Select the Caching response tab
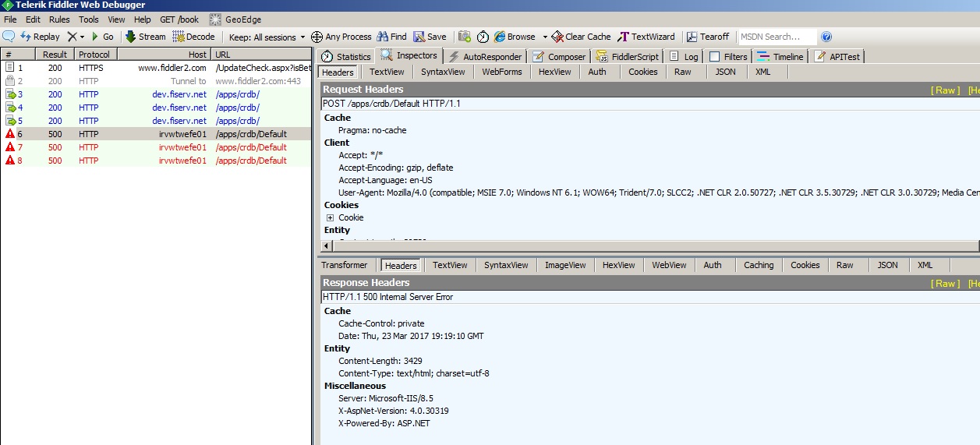This screenshot has height=445, width=980. click(x=759, y=265)
